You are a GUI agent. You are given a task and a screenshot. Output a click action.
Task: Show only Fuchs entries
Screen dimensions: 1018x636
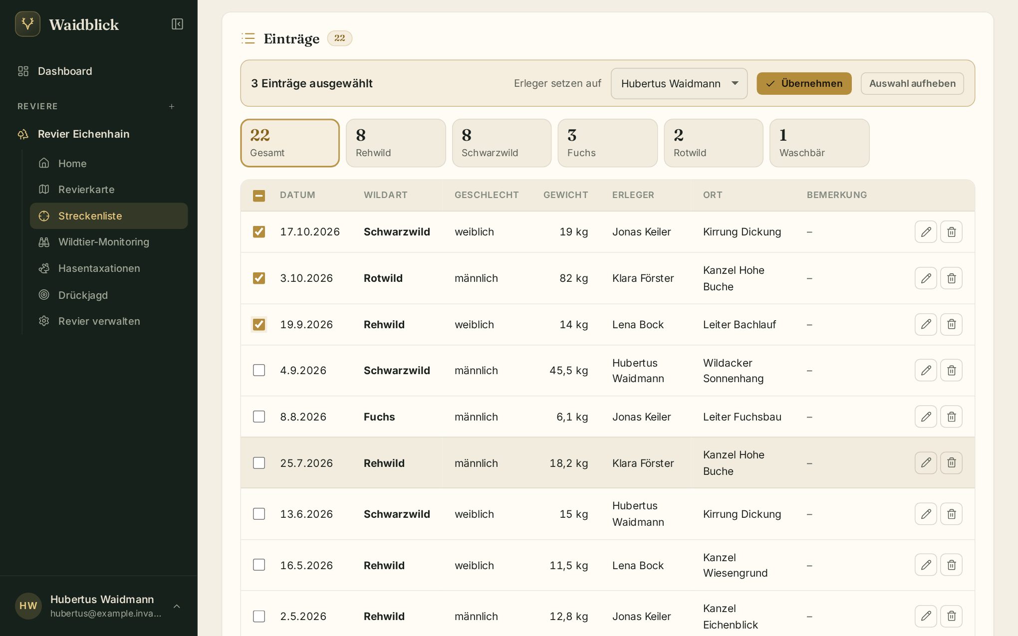pyautogui.click(x=607, y=143)
